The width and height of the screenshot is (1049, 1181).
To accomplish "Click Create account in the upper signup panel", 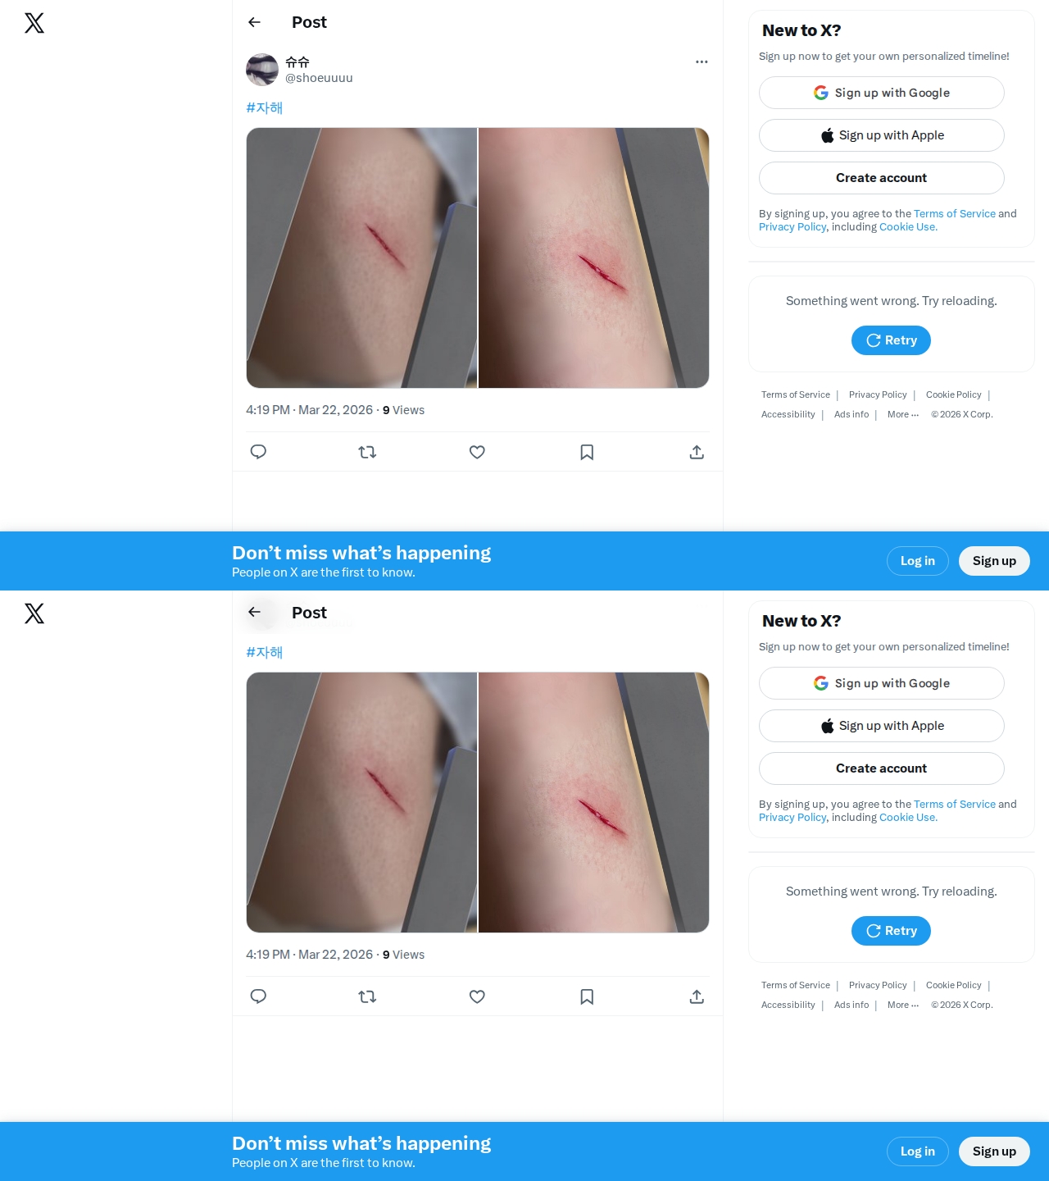I will 882,178.
